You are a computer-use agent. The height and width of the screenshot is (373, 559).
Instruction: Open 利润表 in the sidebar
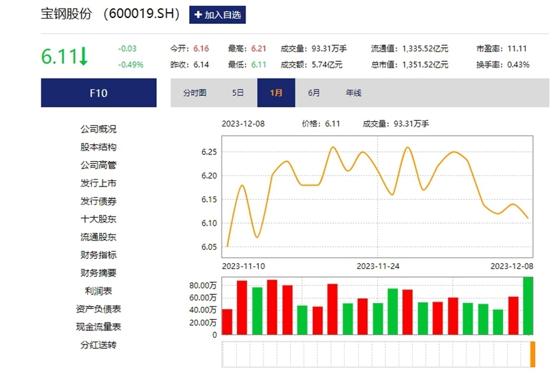98,291
